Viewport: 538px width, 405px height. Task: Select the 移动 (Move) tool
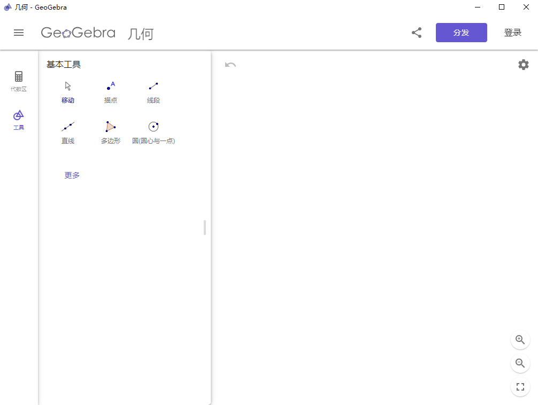point(68,91)
